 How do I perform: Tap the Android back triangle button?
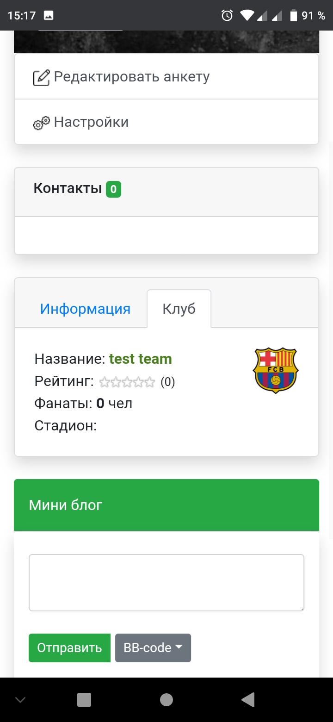coord(248,699)
